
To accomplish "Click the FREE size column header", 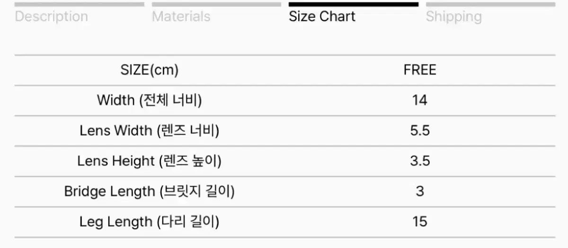I will click(420, 70).
